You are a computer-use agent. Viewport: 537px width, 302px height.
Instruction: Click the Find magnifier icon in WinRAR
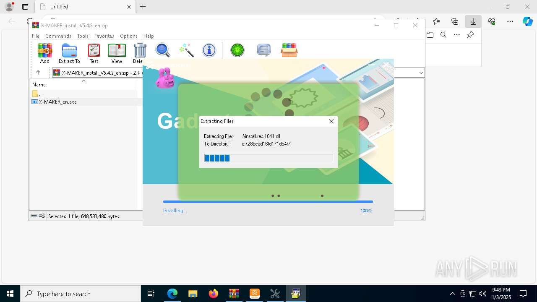(163, 50)
